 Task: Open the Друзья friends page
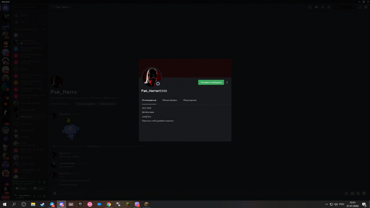(30, 15)
